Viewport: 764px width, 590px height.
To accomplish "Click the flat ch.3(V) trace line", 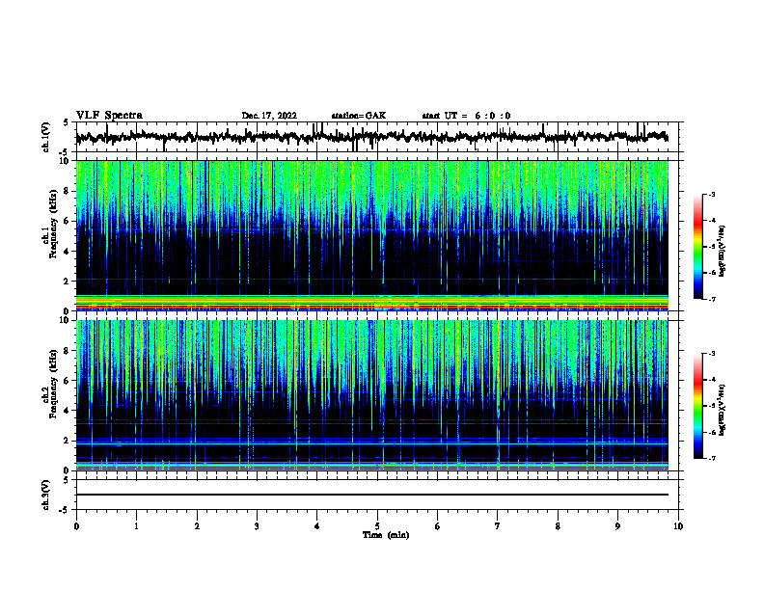I will 372,495.
